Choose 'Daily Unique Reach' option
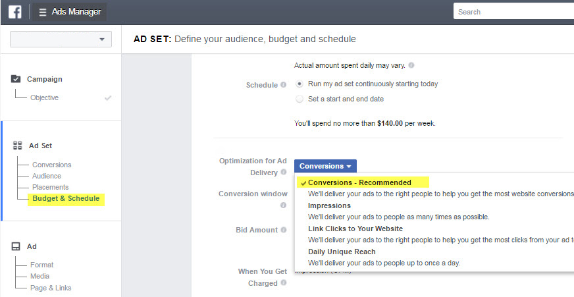The height and width of the screenshot is (297, 574). click(342, 252)
